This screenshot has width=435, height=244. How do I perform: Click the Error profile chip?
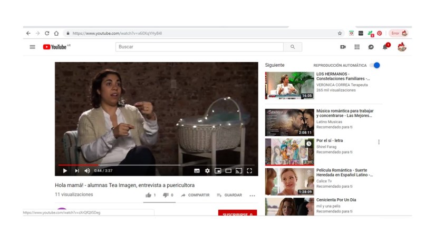(399, 33)
